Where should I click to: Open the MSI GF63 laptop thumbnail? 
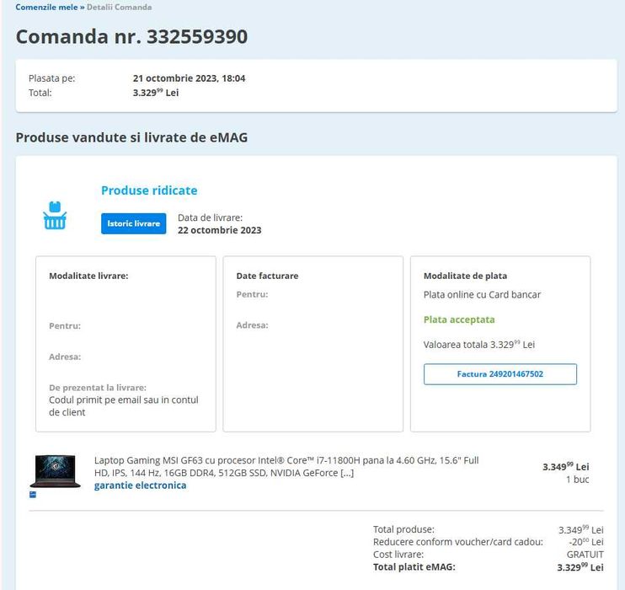(55, 471)
